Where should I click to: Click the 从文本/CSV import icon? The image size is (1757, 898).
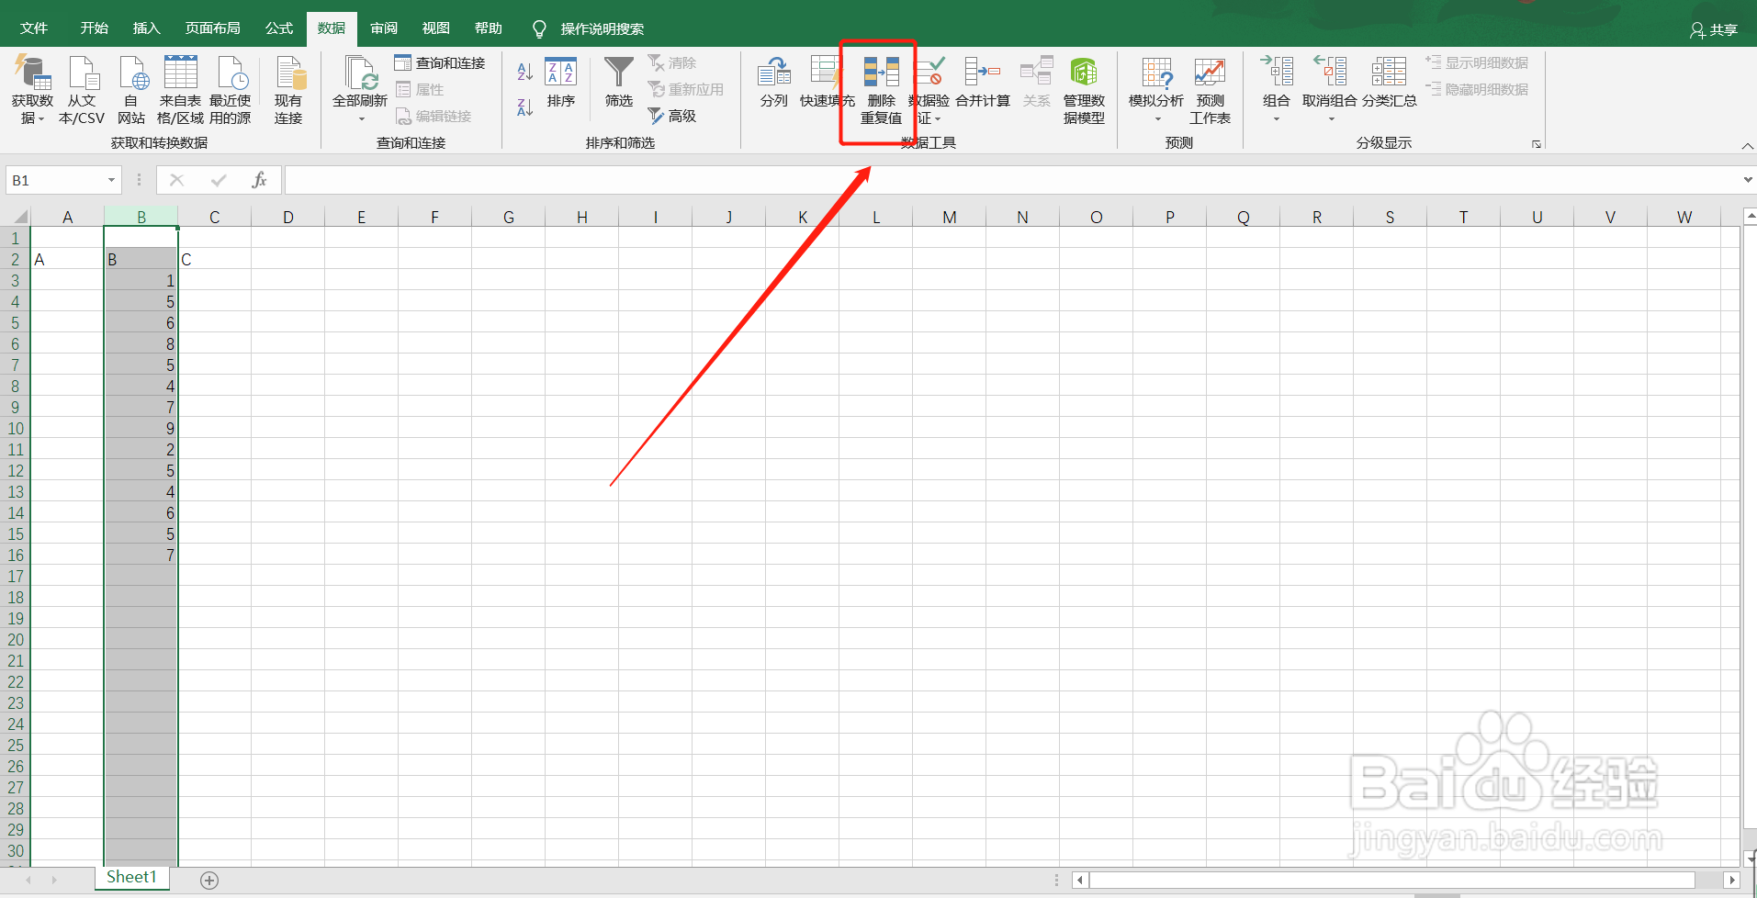point(83,73)
